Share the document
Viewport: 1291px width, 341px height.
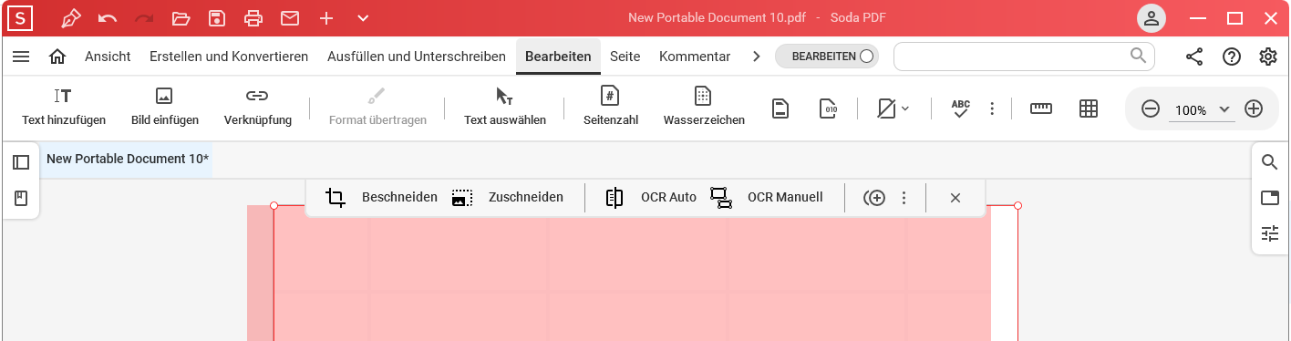point(1194,57)
